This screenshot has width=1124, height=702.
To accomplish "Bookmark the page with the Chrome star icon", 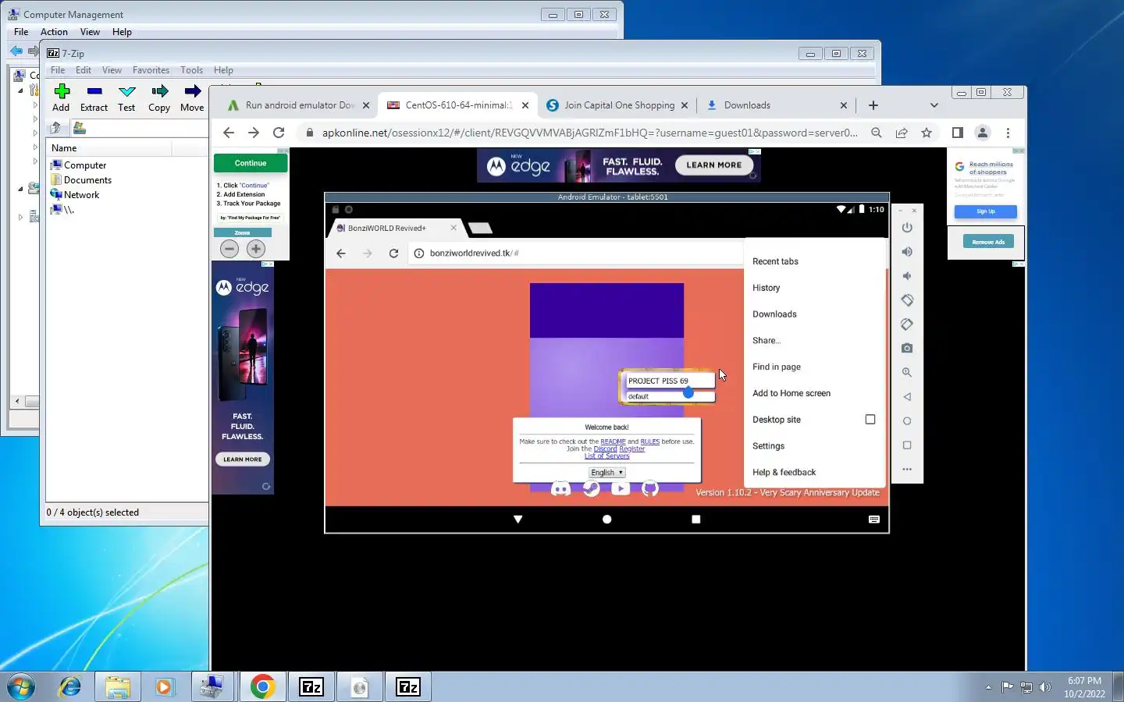I will pyautogui.click(x=927, y=133).
